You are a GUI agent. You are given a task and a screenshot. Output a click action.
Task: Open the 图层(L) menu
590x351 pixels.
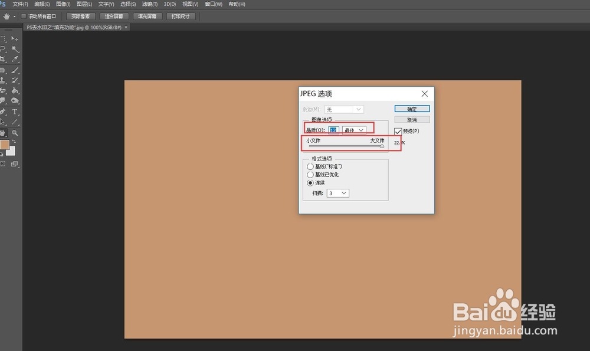[x=84, y=4]
